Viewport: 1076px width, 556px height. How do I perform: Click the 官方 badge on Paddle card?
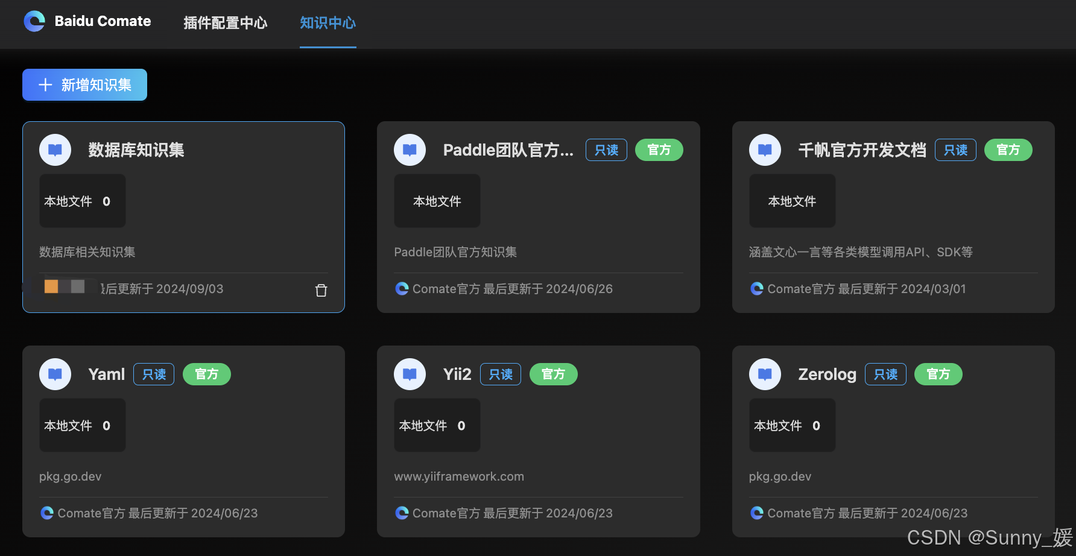(659, 150)
